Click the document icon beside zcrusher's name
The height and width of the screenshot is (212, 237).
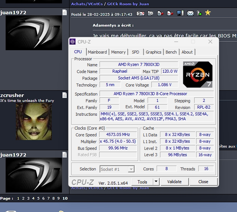pos(65,95)
